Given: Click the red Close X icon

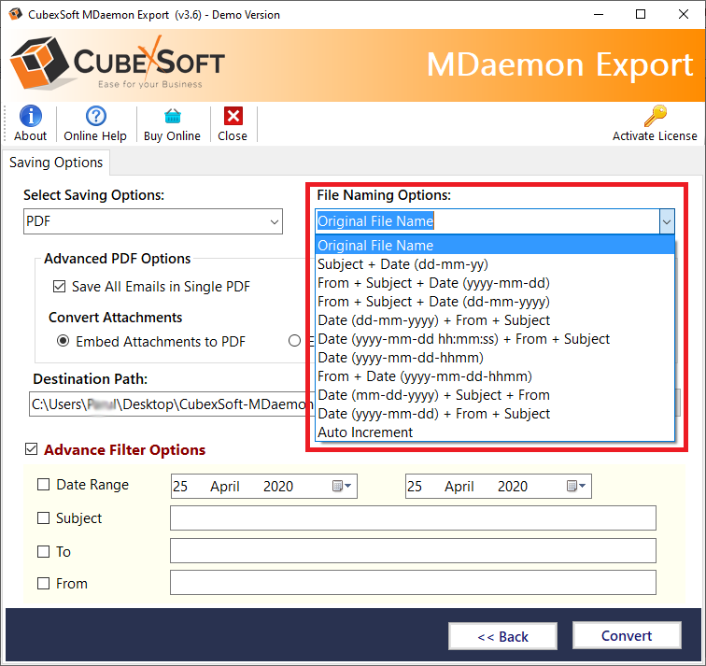Looking at the screenshot, I should click(233, 116).
